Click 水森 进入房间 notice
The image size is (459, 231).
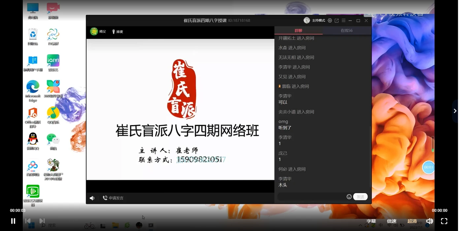292,48
